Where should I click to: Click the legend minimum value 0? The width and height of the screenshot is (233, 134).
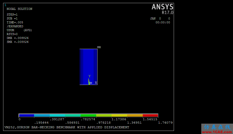(x=20, y=119)
